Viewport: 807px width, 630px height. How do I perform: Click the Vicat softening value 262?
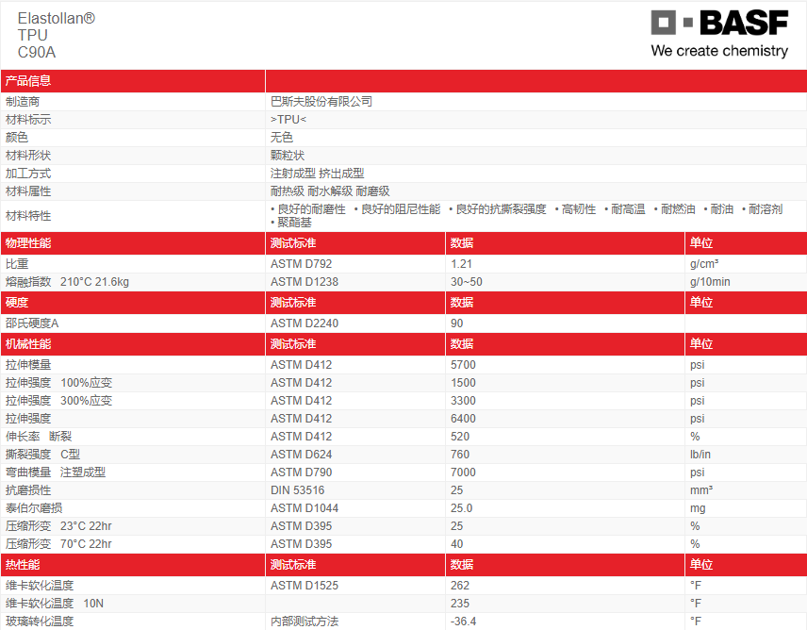460,586
